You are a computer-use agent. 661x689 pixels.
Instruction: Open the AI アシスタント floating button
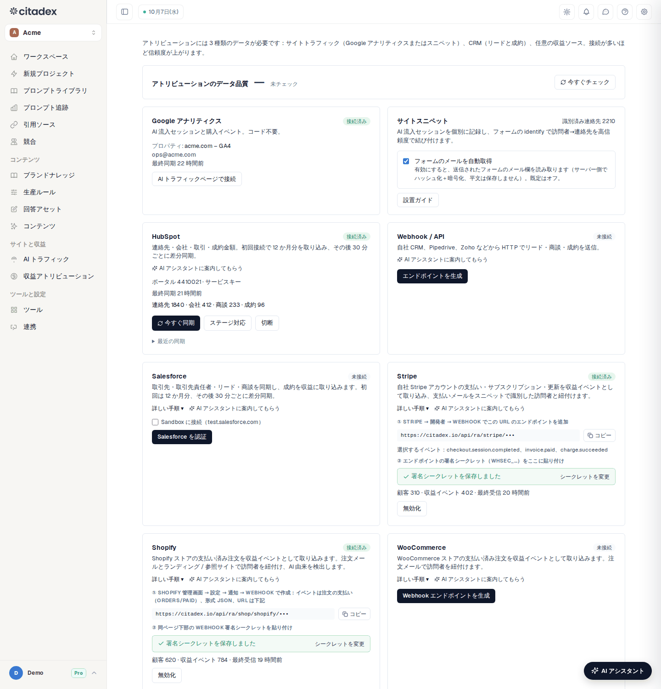coord(618,671)
